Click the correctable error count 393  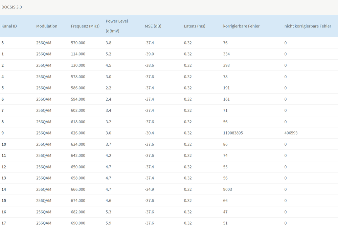226,65
